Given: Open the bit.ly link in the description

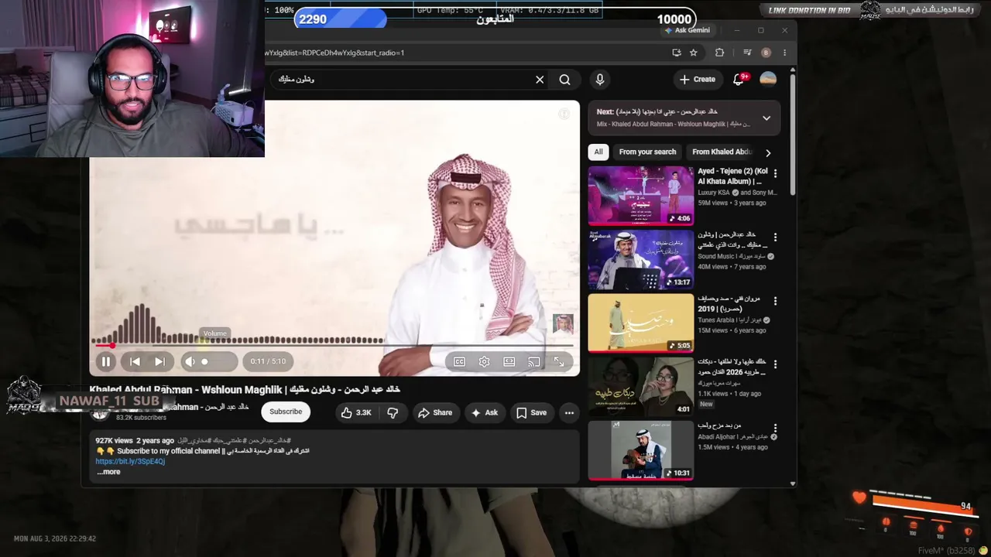Looking at the screenshot, I should (130, 461).
